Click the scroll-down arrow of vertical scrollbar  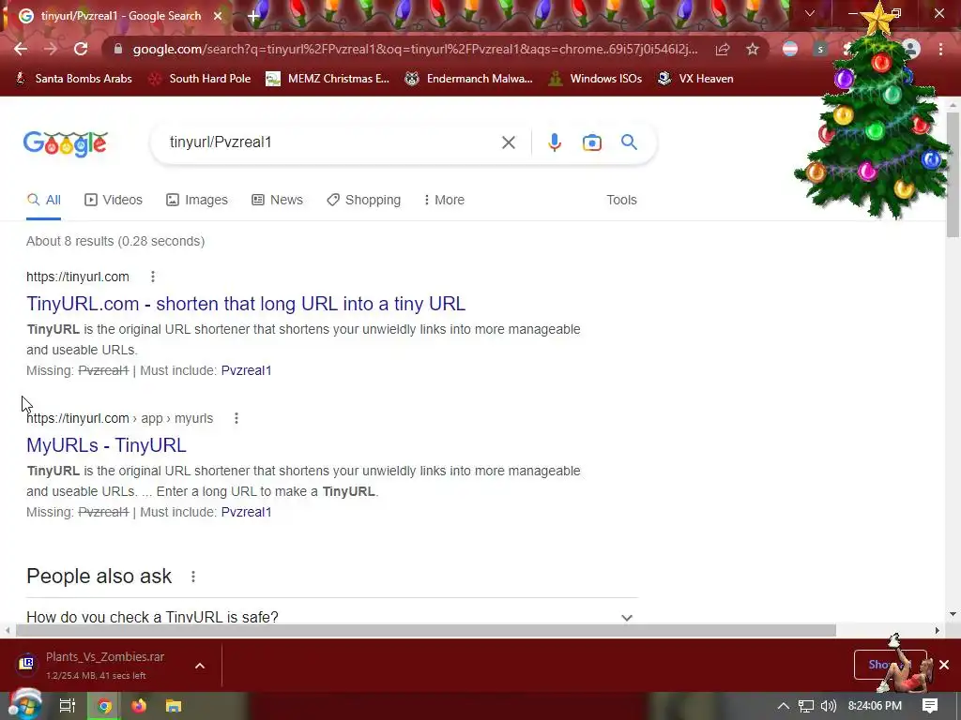(953, 614)
